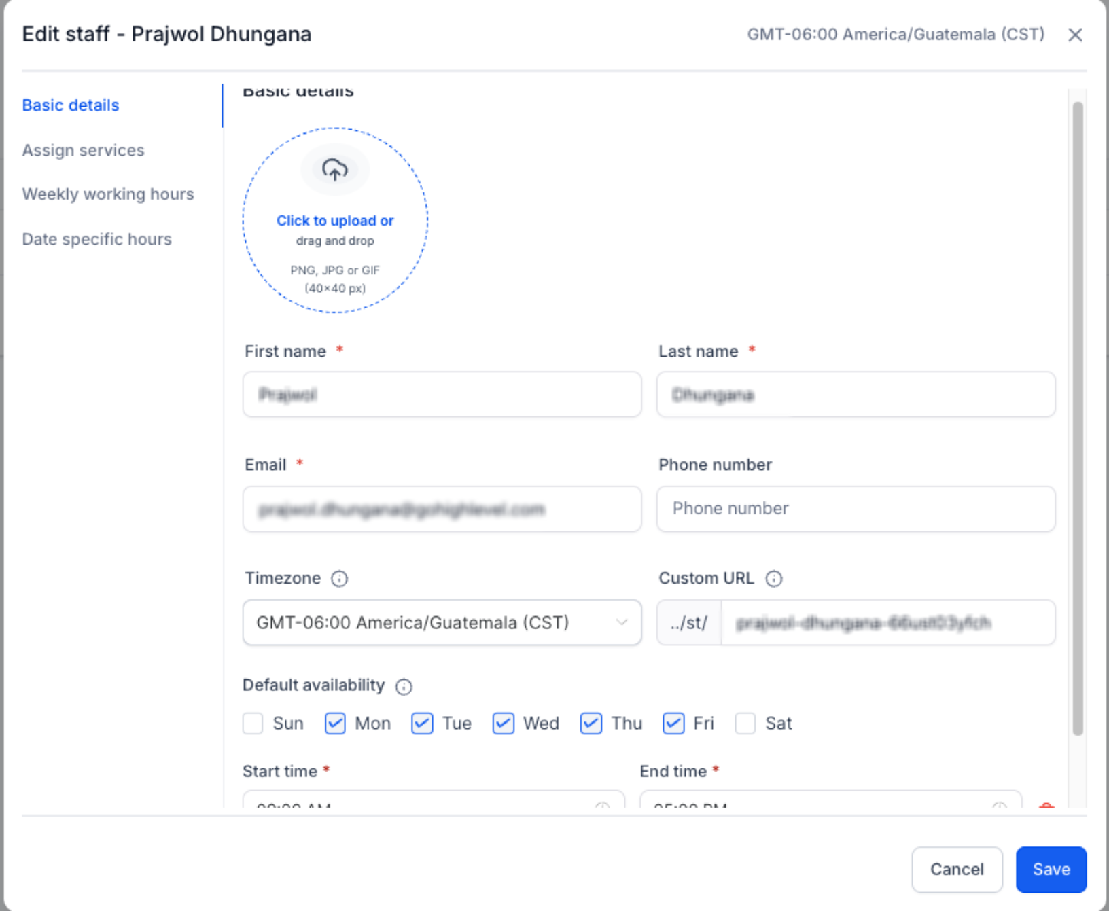1109x911 pixels.
Task: Click the Start time clock icon
Action: click(x=602, y=806)
